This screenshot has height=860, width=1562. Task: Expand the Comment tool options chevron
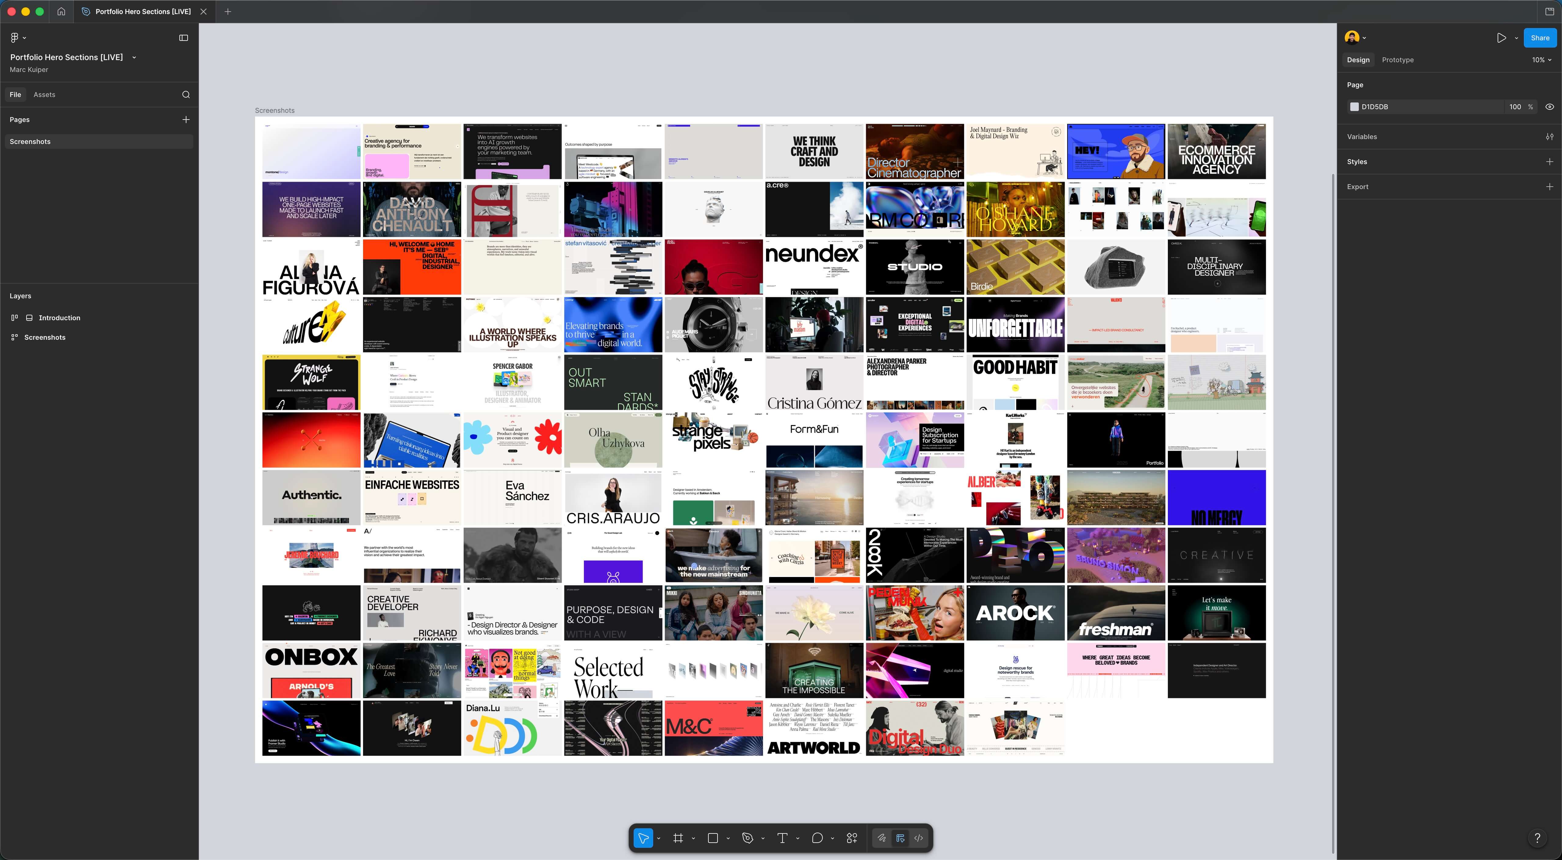click(833, 839)
